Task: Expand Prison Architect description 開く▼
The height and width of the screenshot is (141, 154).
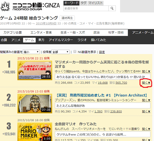Action: [x=146, y=100]
